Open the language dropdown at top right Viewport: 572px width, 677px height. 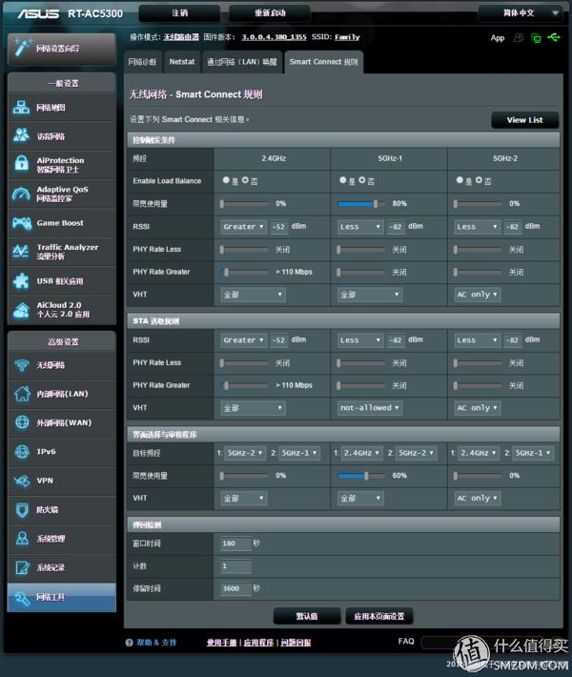(x=521, y=13)
